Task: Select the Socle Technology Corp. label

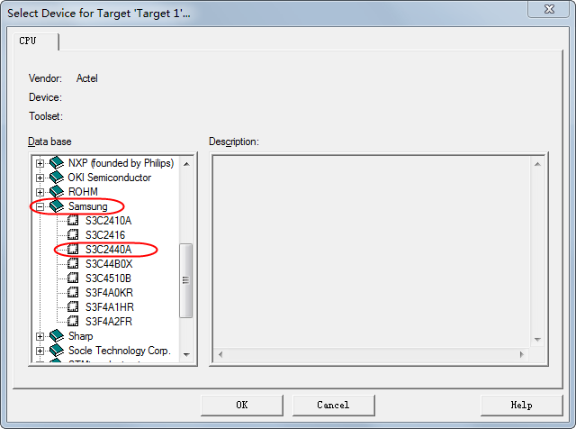Action: 120,351
